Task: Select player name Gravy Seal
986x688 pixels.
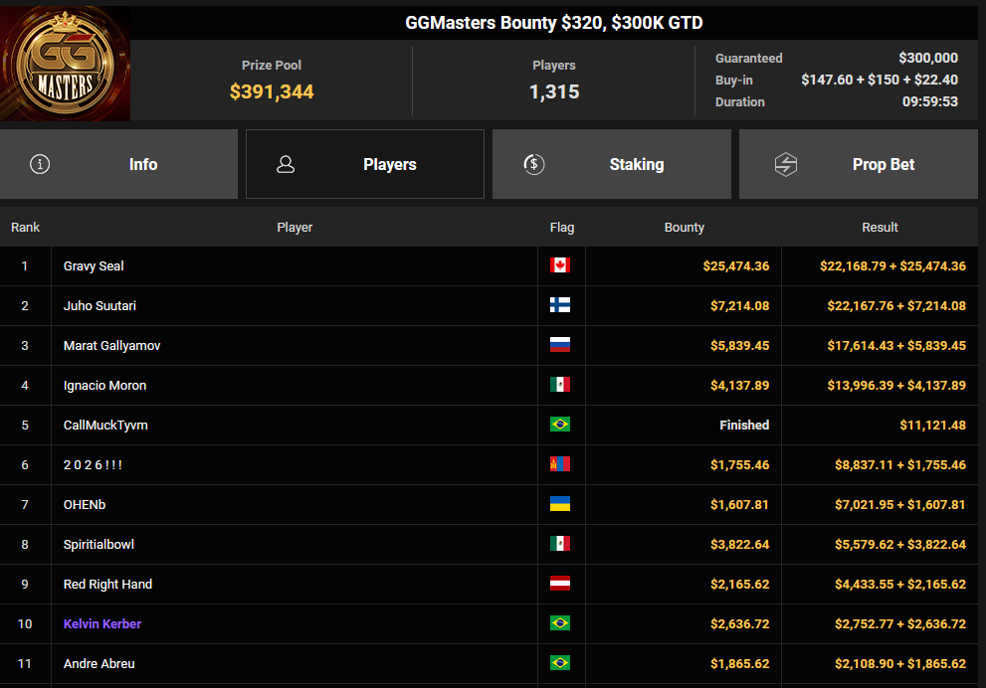Action: coord(94,265)
